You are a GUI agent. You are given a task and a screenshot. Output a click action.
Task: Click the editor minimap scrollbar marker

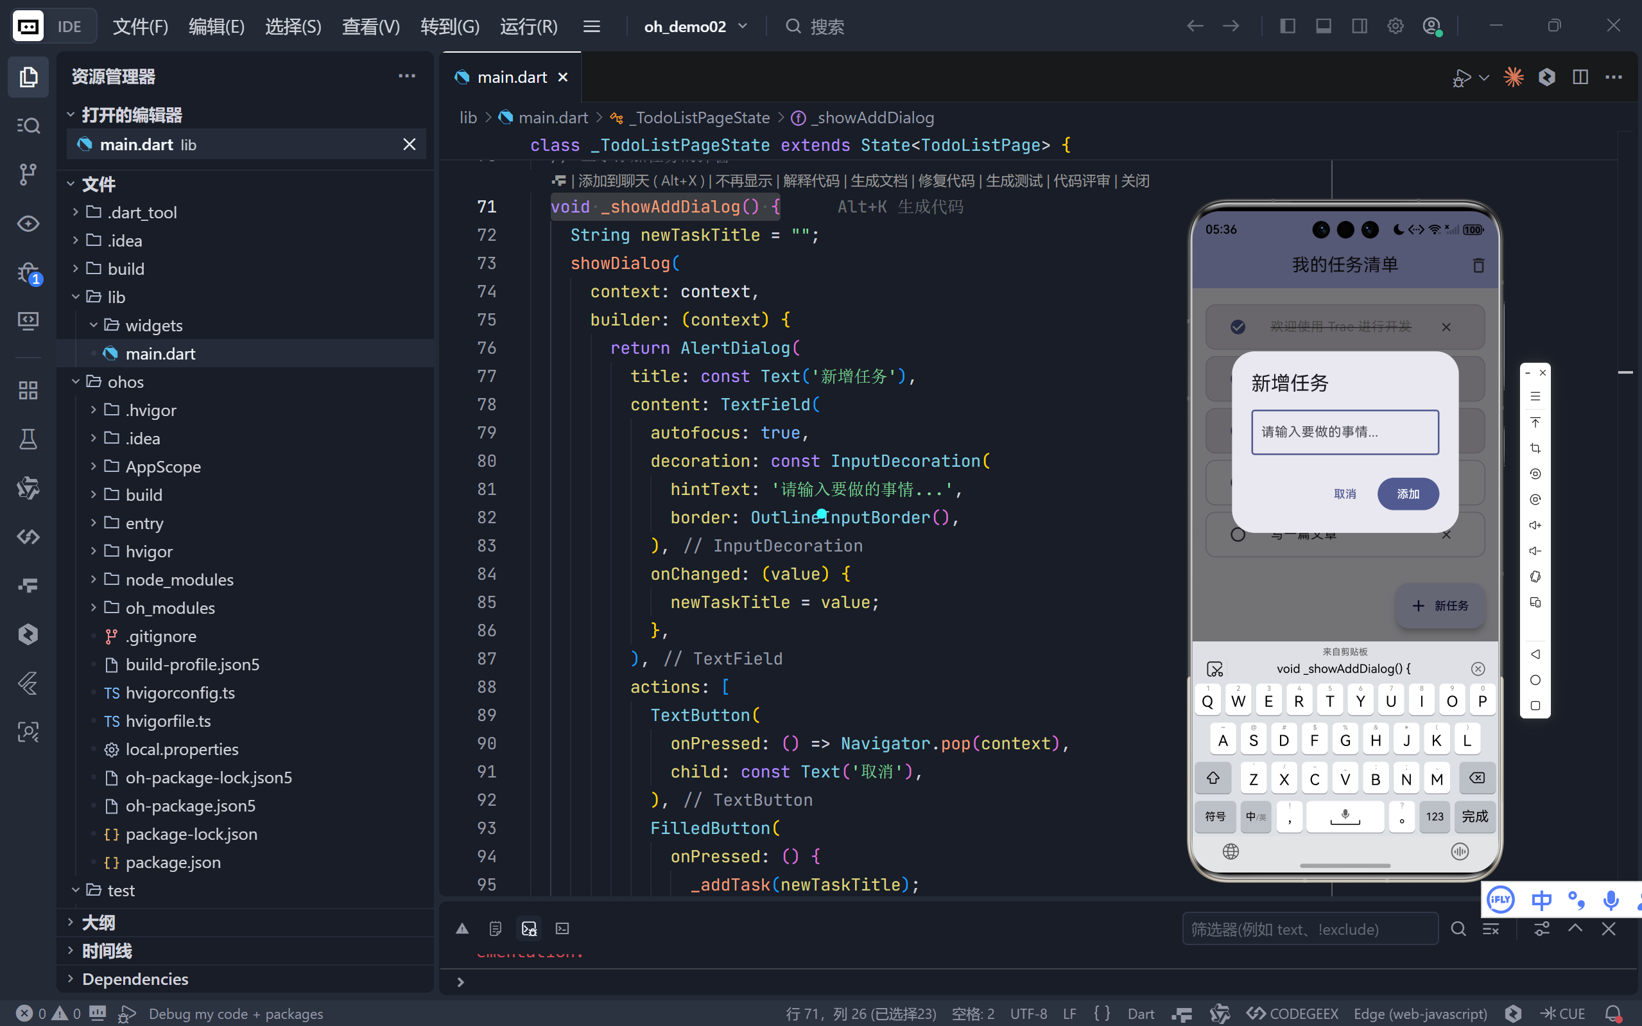(x=1625, y=372)
